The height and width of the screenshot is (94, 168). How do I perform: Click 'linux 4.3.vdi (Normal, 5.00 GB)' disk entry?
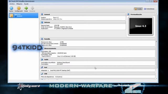pos(66,56)
